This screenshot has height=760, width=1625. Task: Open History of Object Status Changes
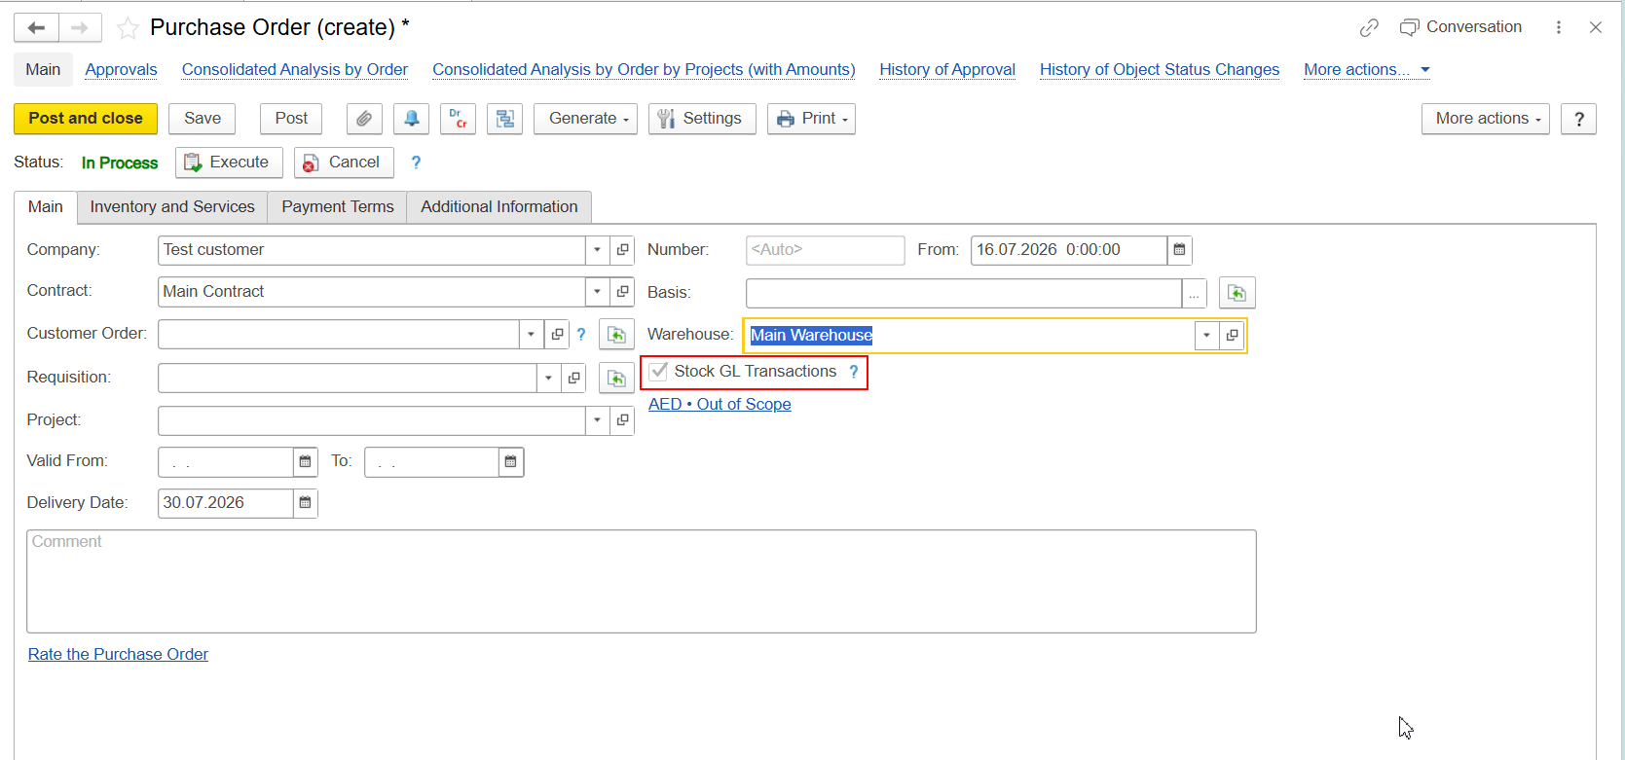click(x=1160, y=70)
